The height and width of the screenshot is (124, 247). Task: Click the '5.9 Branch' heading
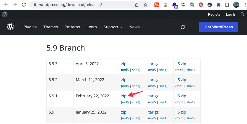pos(65,48)
